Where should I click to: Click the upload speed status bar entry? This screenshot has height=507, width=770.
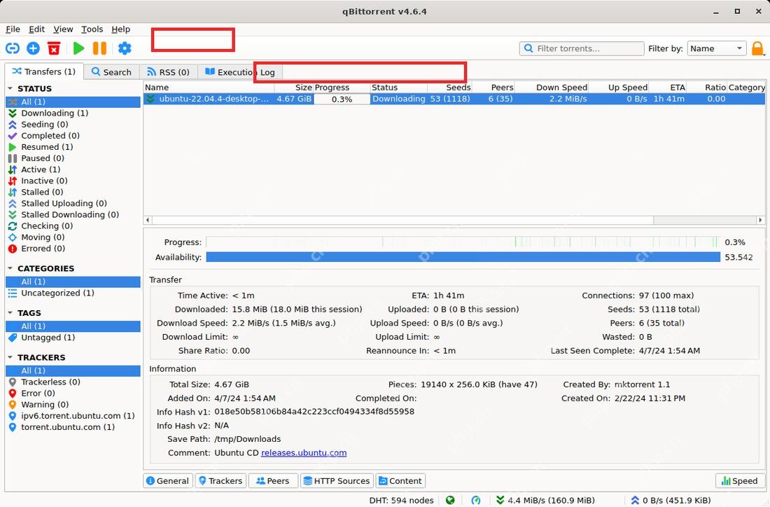671,500
